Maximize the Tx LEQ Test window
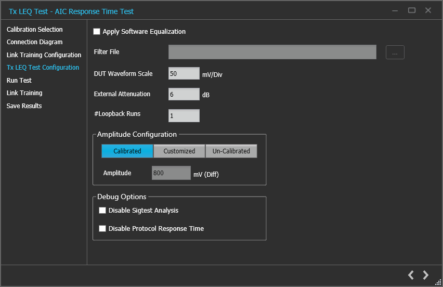 pos(412,10)
